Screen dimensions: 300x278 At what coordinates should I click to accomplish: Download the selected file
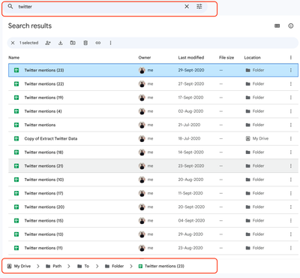(61, 43)
